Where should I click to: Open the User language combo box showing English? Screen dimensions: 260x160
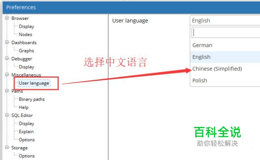[225, 21]
